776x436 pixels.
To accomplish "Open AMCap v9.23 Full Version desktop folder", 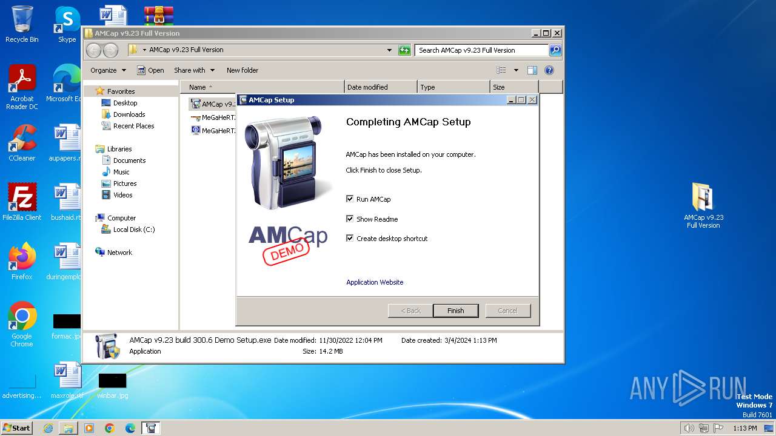I will (x=703, y=205).
